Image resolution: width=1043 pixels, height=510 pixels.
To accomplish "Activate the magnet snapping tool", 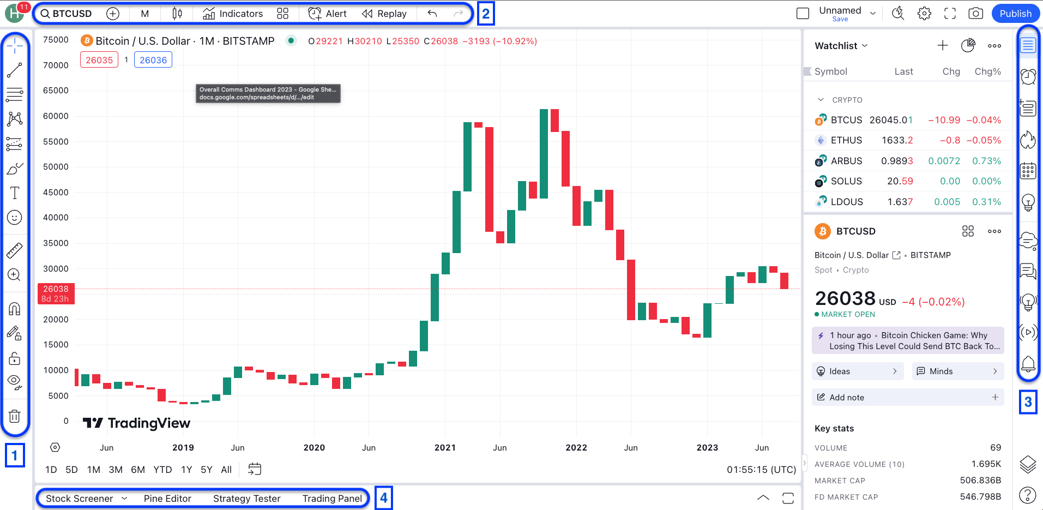I will click(x=15, y=308).
